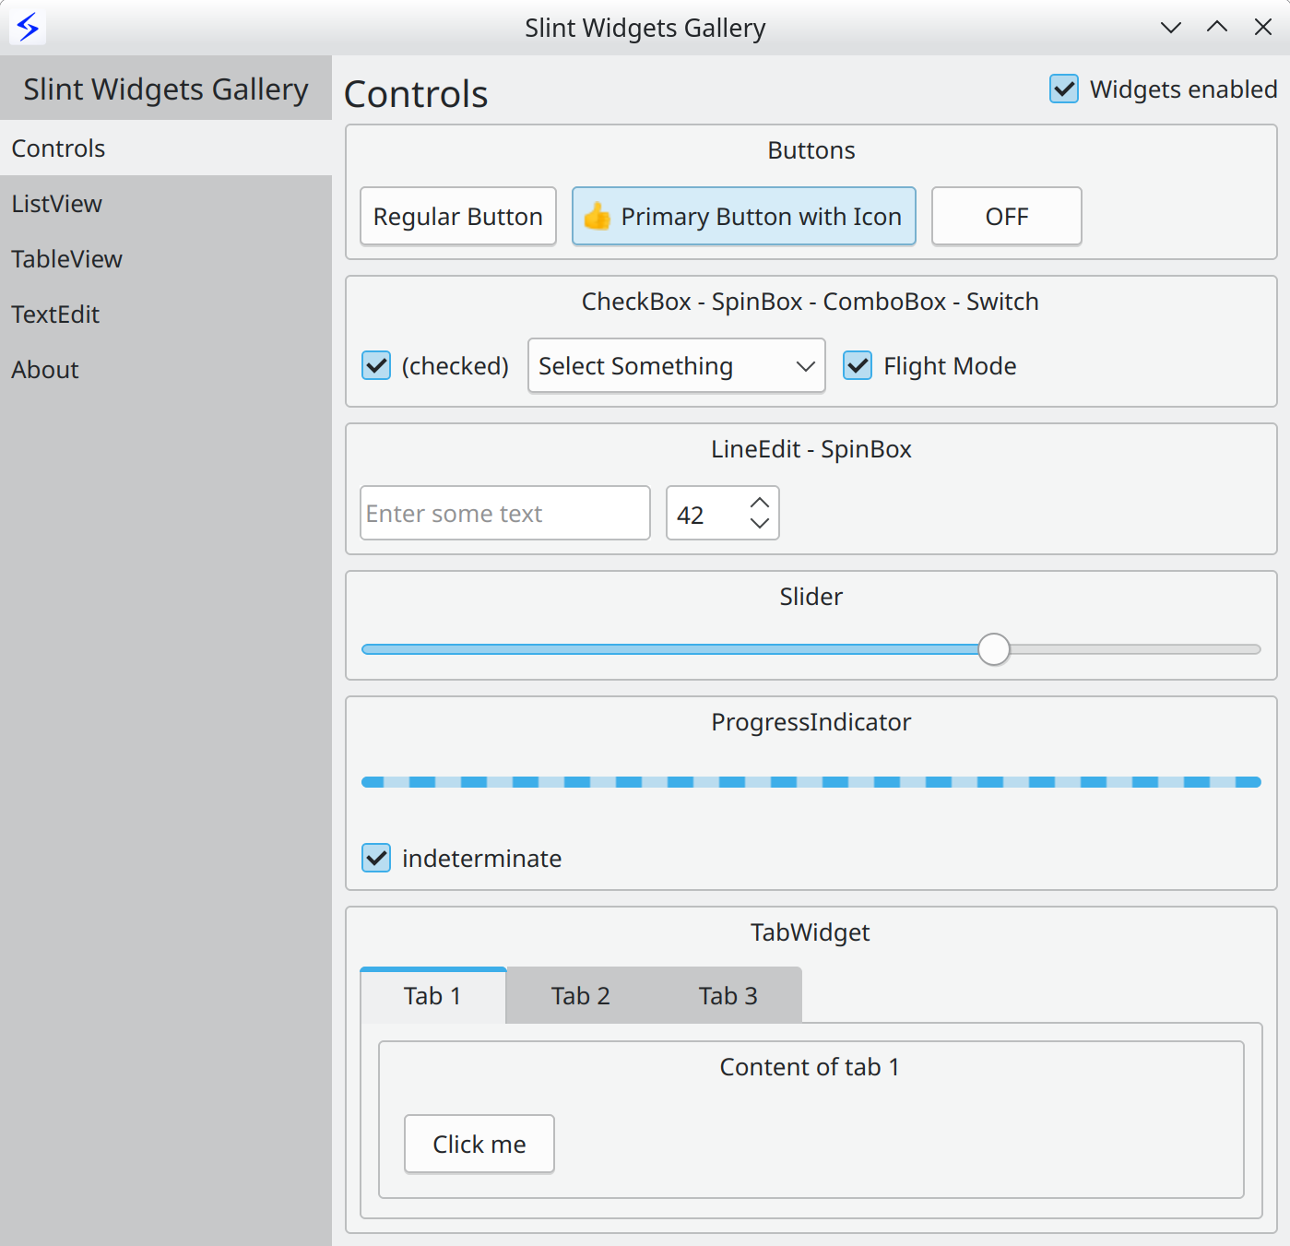
Task: Click the filled blue slider track
Action: click(x=669, y=649)
